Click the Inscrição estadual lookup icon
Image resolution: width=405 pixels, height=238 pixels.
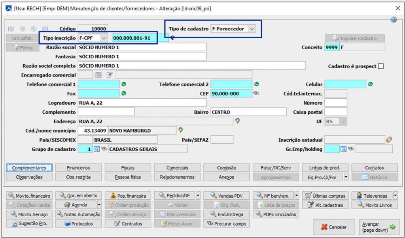[389, 140]
